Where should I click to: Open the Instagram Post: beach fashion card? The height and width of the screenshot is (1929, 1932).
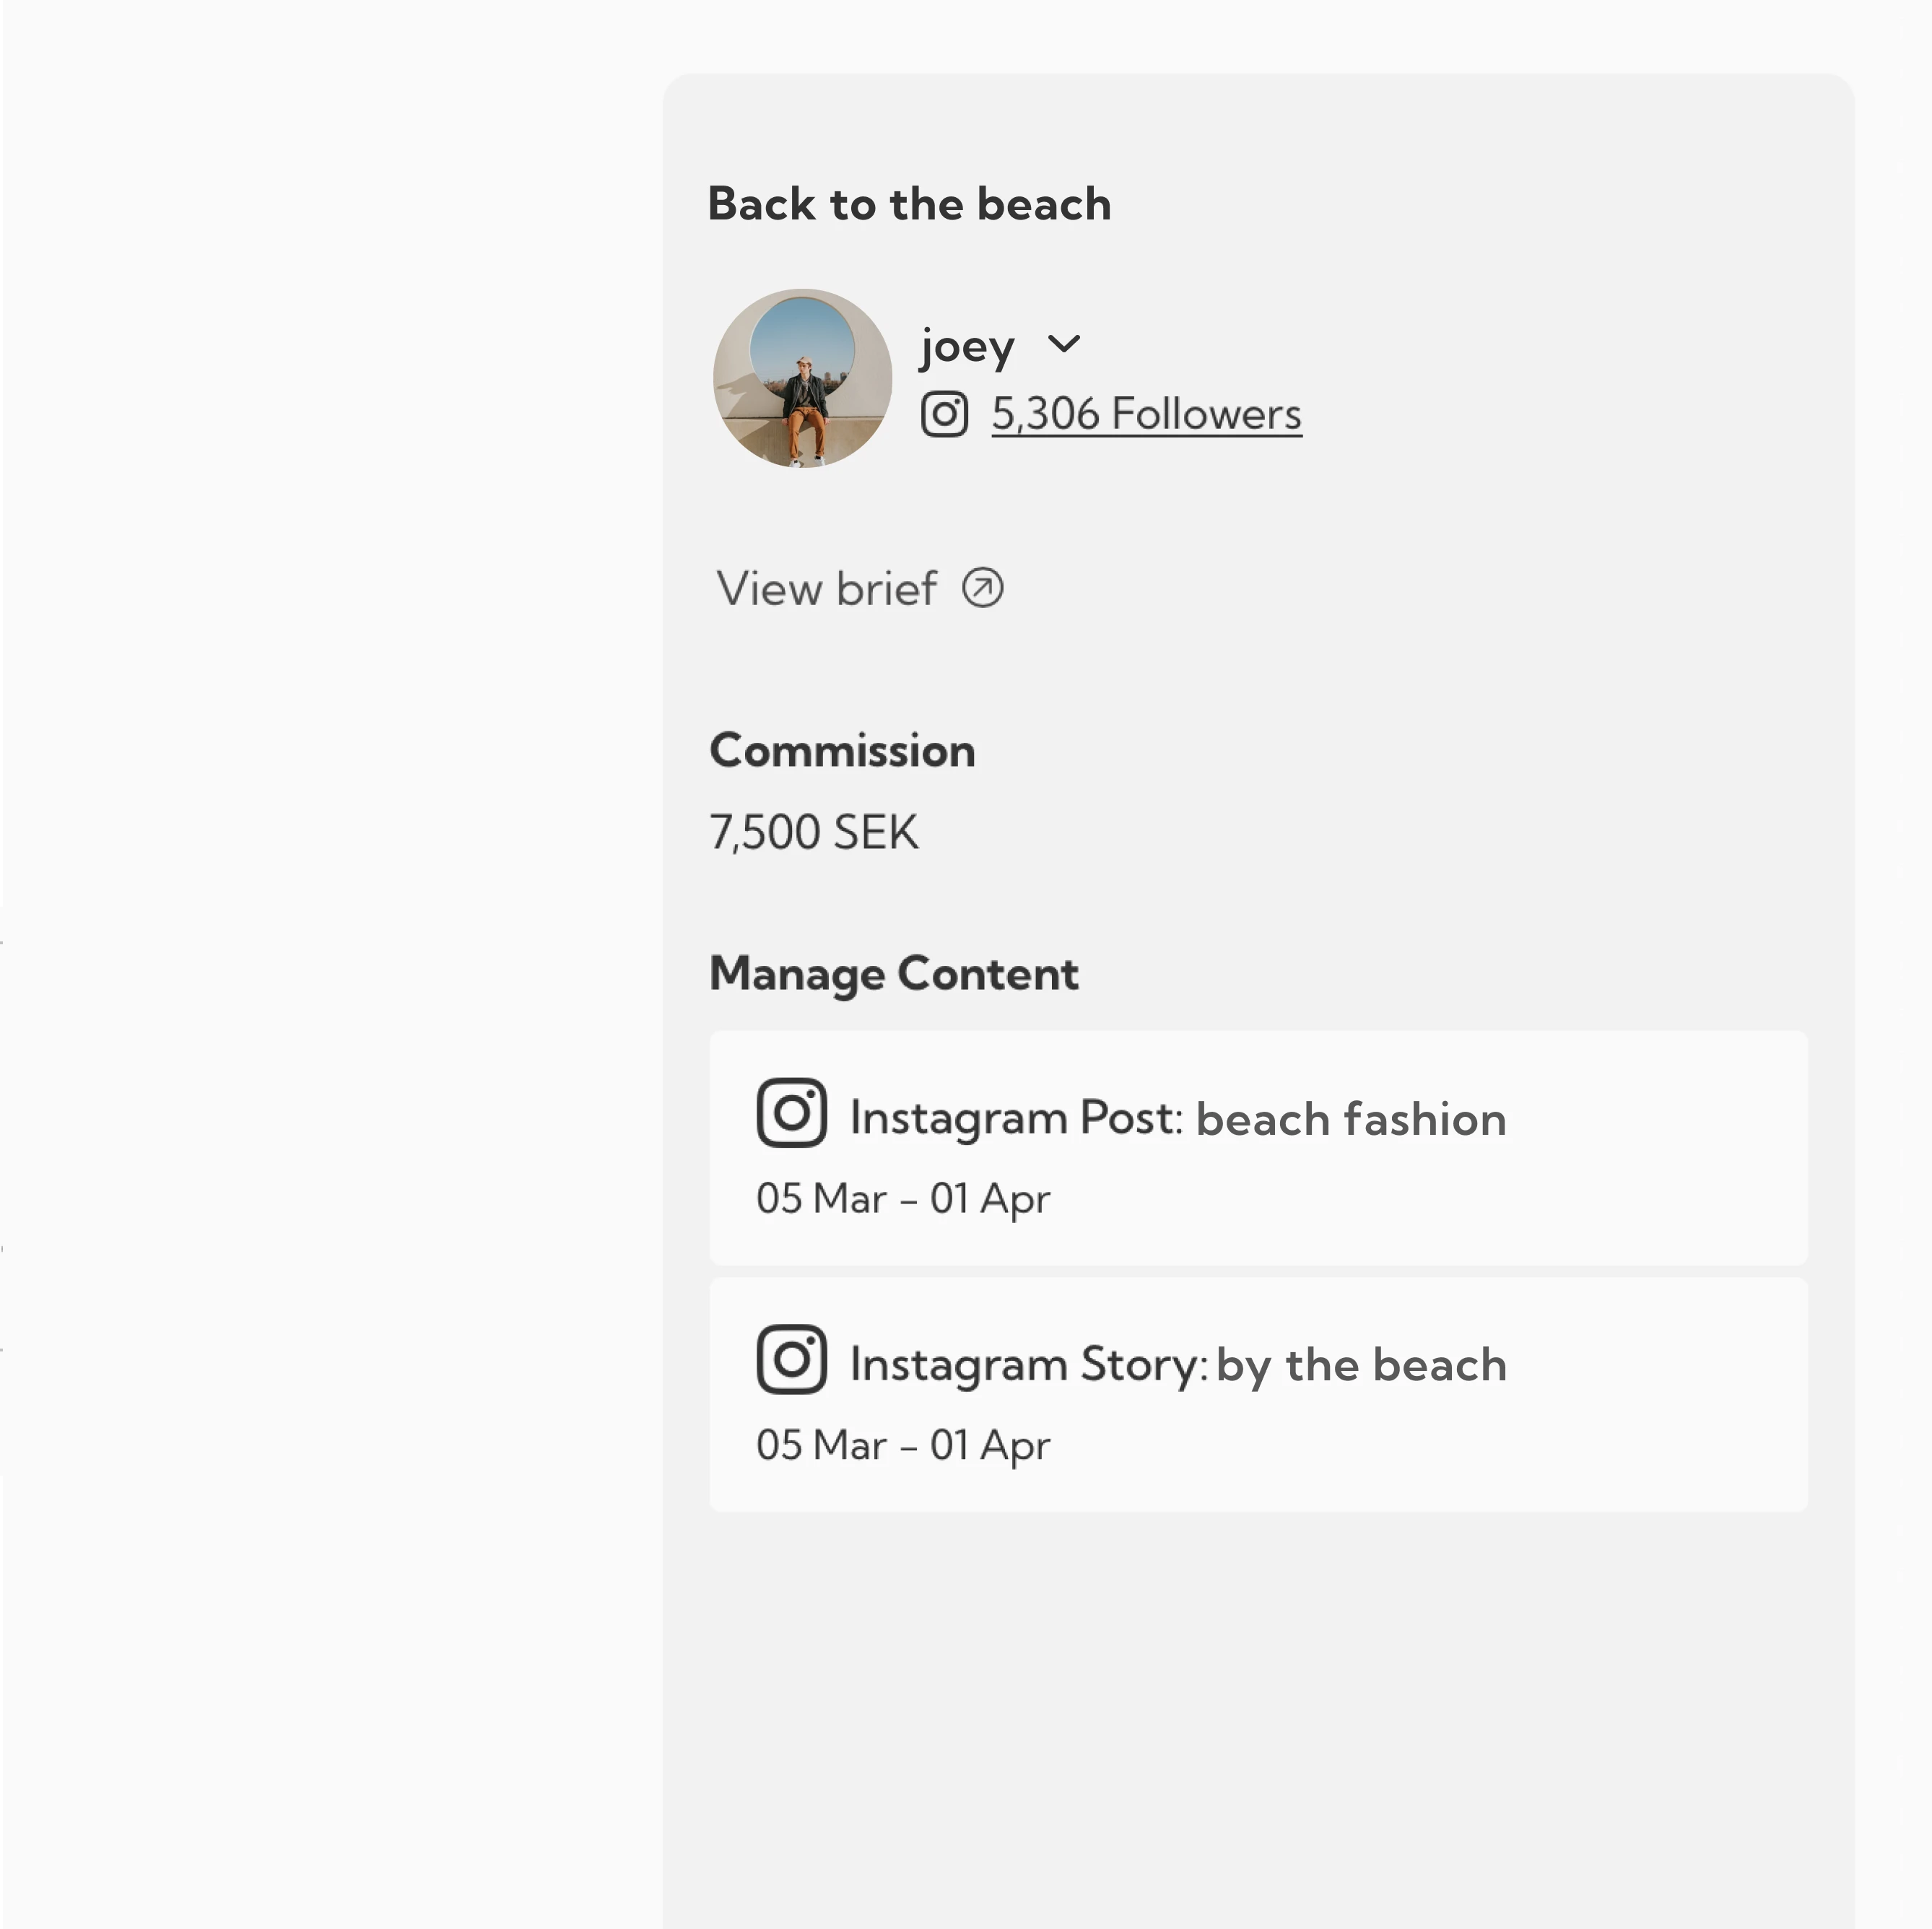pos(1258,1148)
